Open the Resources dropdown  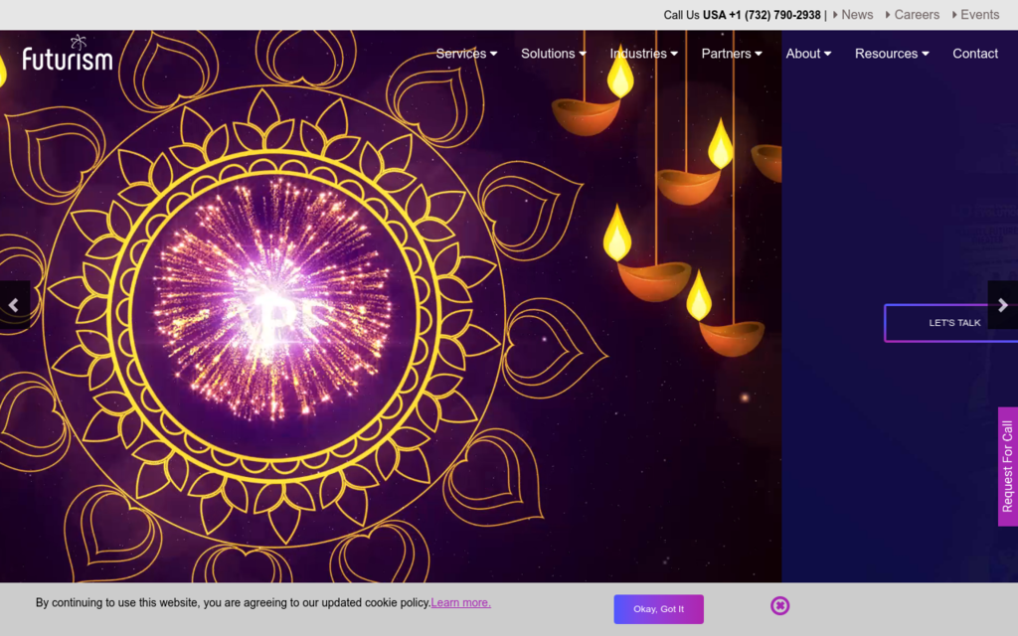[x=892, y=54]
